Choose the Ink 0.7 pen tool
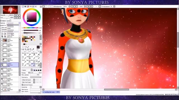The image size is (179, 100). pos(24,57)
